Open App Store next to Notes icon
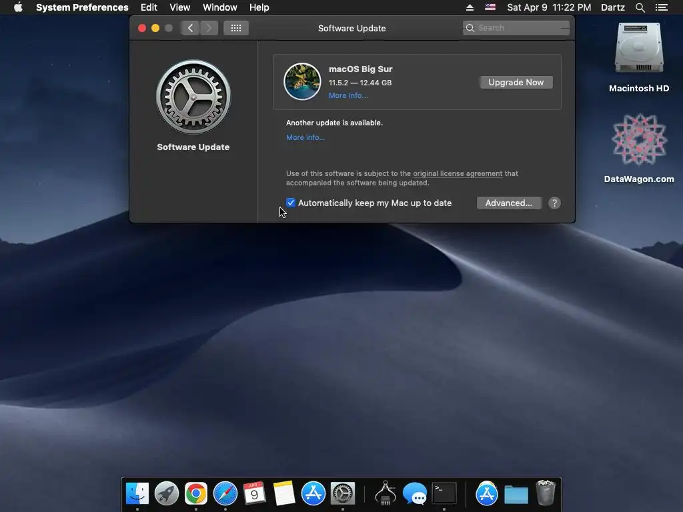The width and height of the screenshot is (683, 512). [313, 493]
